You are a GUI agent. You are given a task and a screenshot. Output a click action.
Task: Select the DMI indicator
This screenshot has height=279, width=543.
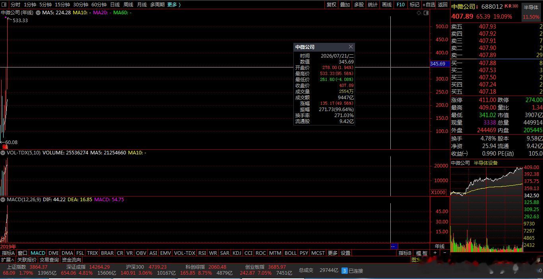coord(54,253)
